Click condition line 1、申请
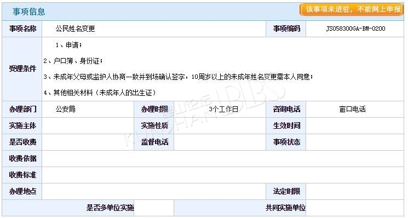 tap(68, 45)
